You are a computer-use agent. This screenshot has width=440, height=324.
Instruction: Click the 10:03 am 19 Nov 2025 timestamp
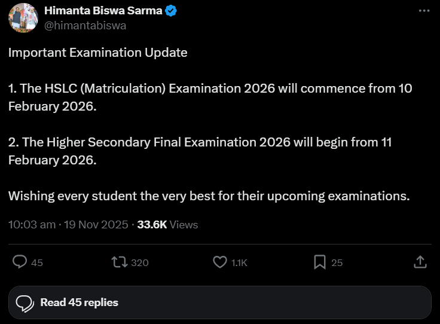[x=68, y=225]
